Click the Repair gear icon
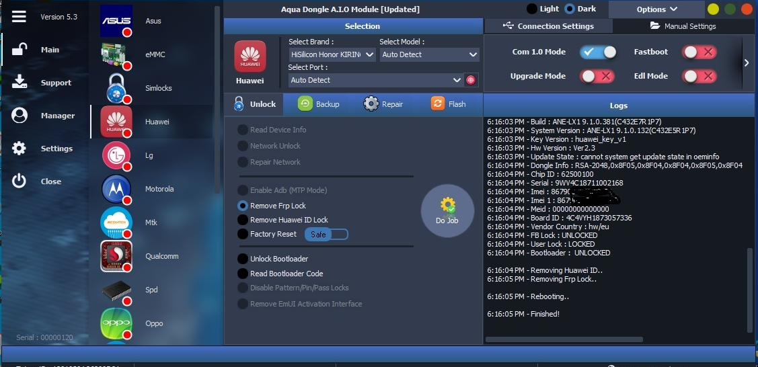Image resolution: width=758 pixels, height=367 pixels. [371, 104]
